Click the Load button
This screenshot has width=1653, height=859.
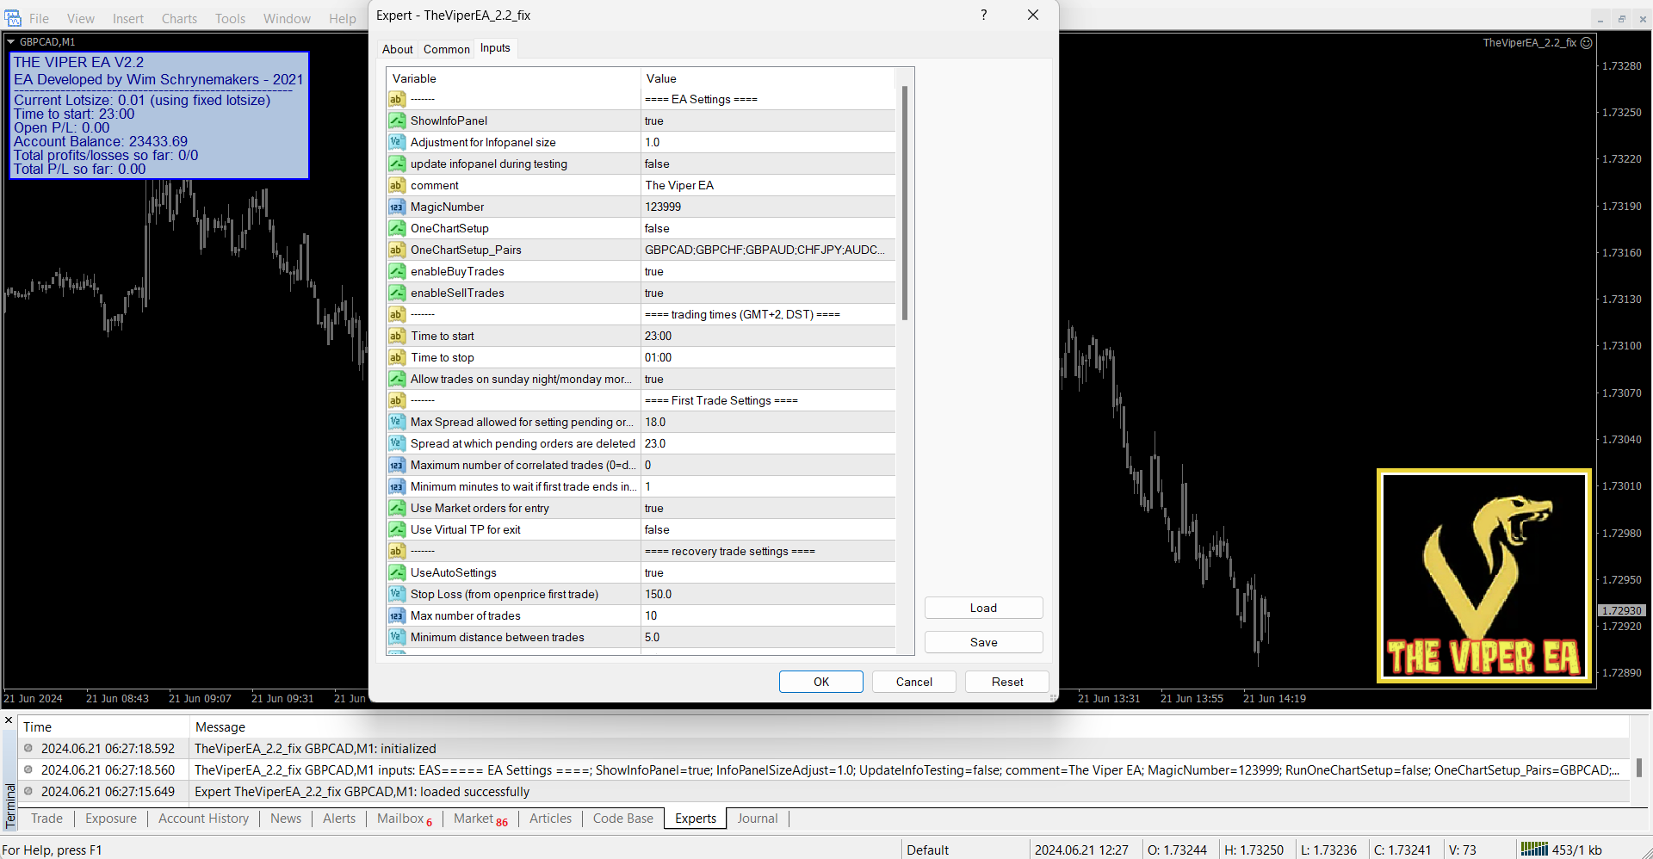pyautogui.click(x=983, y=608)
